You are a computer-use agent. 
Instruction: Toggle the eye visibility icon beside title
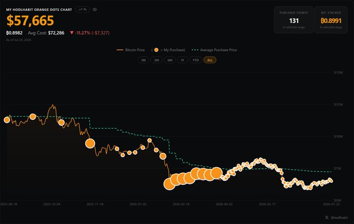[x=95, y=9]
